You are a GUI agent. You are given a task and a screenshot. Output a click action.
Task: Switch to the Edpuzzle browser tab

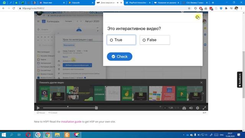[x=81, y=3]
